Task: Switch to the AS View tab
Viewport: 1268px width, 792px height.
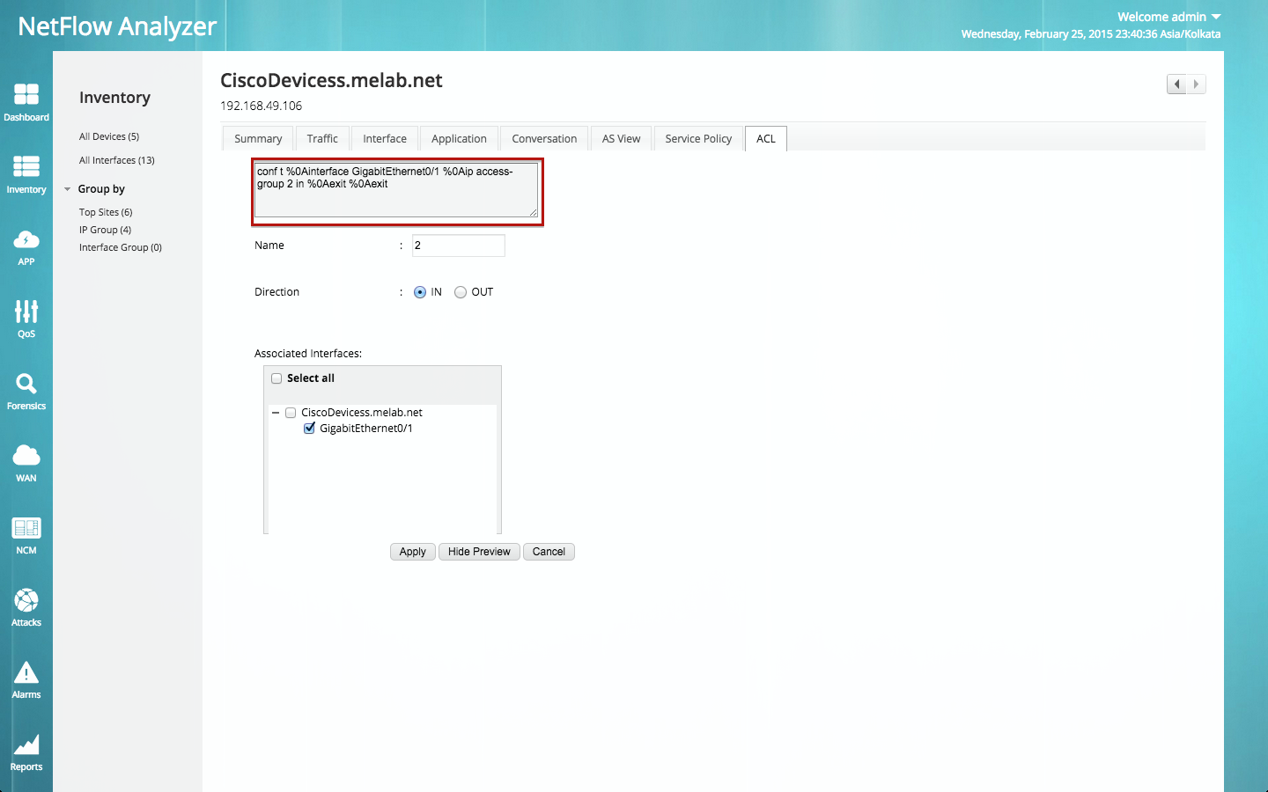Action: [621, 139]
